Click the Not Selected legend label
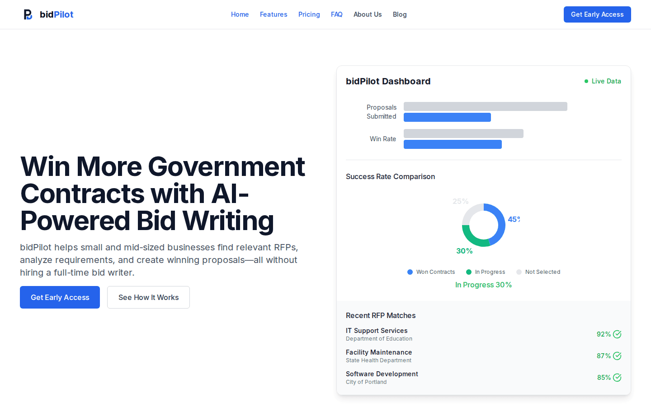This screenshot has height=406, width=651. point(542,272)
